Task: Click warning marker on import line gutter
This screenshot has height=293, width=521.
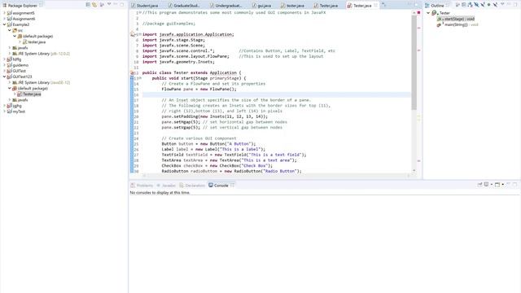Action: click(x=133, y=34)
